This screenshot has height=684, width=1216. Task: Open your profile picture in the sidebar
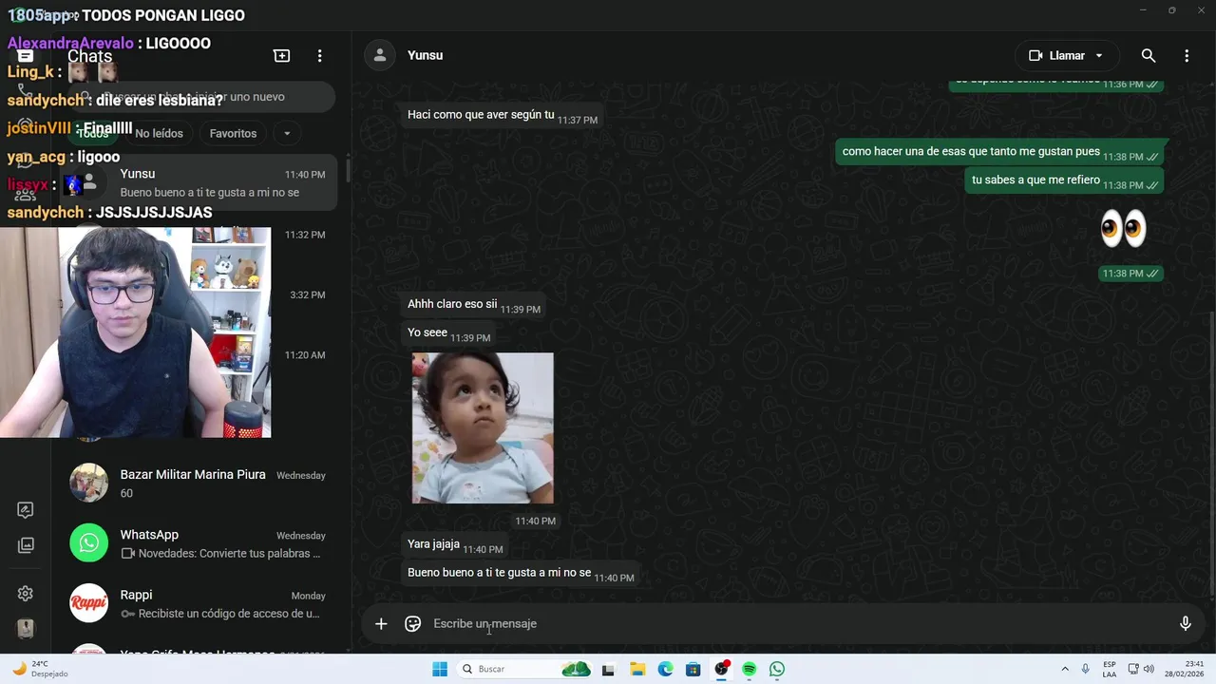pos(26,628)
